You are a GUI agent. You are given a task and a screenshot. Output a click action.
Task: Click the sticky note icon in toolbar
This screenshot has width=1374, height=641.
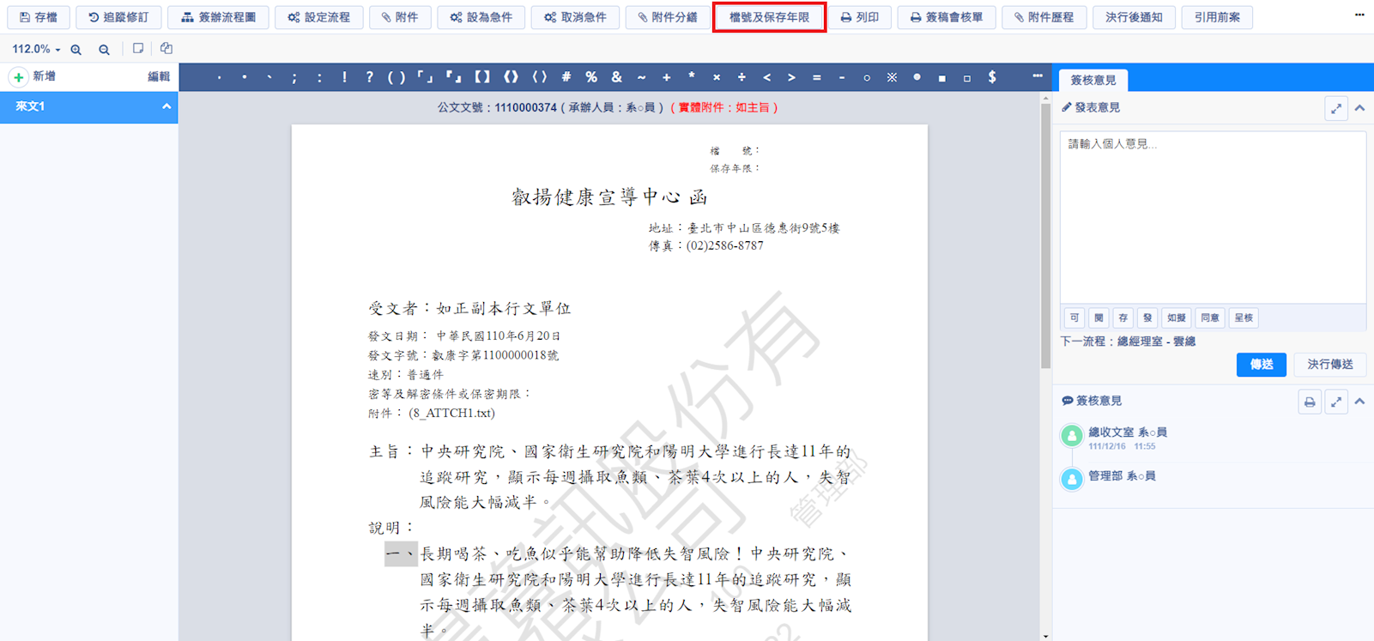138,49
